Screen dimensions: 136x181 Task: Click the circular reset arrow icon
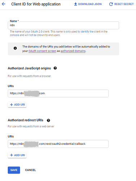click(x=111, y=4)
